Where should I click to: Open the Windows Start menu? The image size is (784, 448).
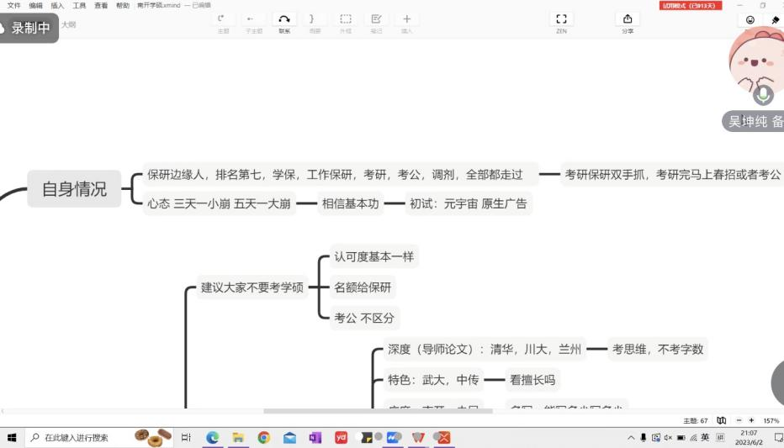point(12,438)
